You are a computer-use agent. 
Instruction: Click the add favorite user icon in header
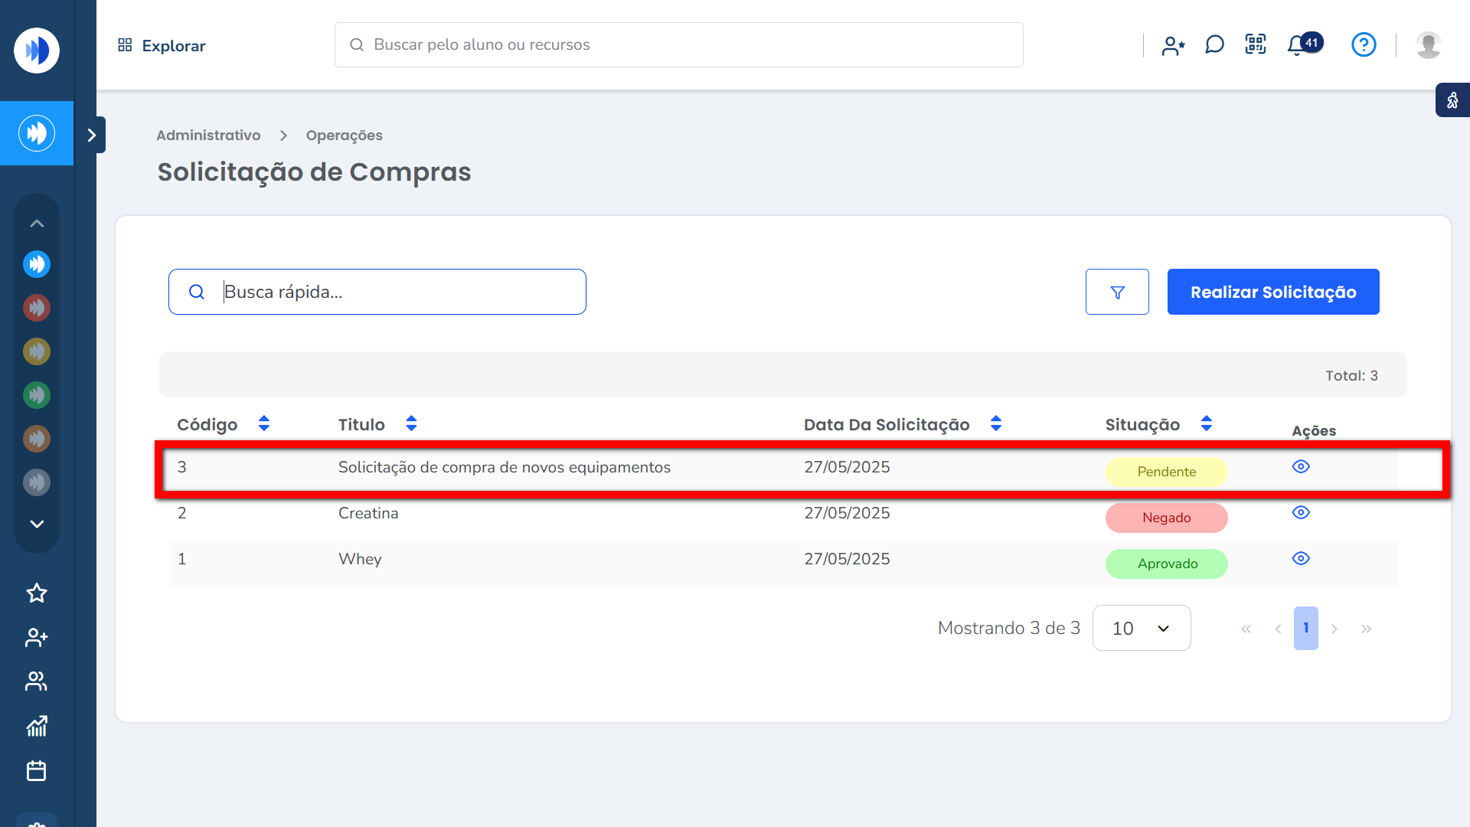click(1173, 46)
